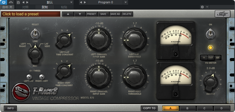Click the RIGHT-VERT TIME CONSTANT knob
This screenshot has width=235, height=112.
pos(64,72)
